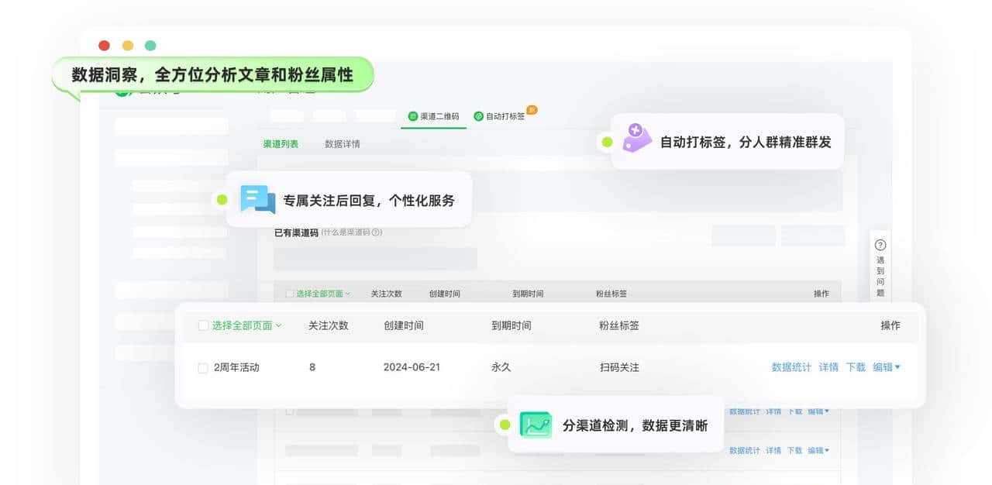Check the 选择全部页面 checkbox in the popup row
Viewport: 992px width, 485px height.
202,325
